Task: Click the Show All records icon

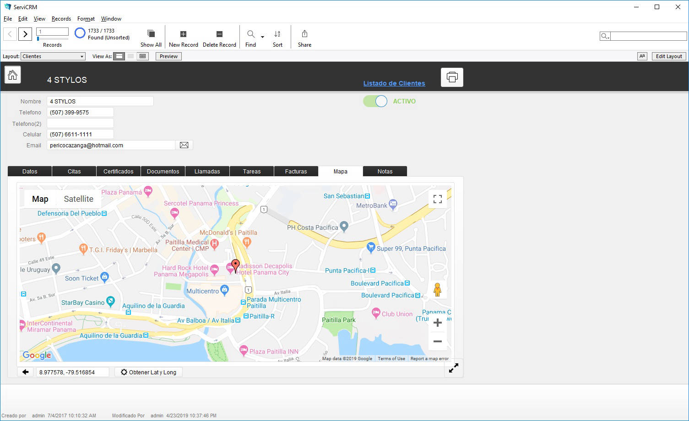Action: 151,34
